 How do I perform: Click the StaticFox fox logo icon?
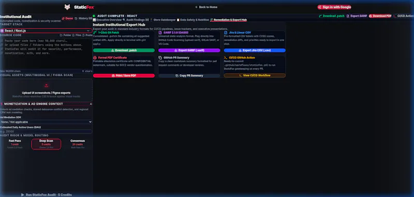(67, 7)
